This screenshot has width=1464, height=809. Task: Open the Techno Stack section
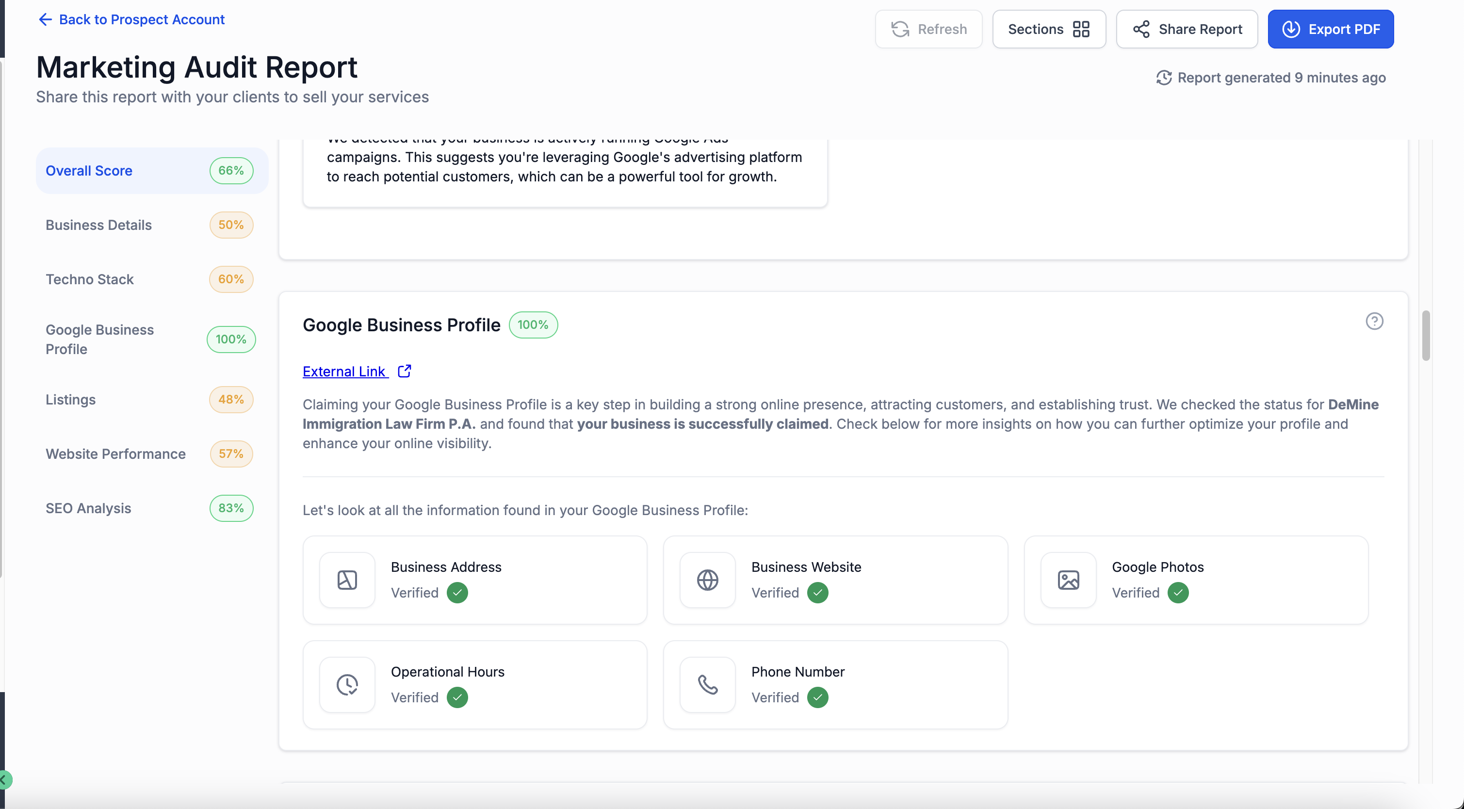click(x=89, y=279)
